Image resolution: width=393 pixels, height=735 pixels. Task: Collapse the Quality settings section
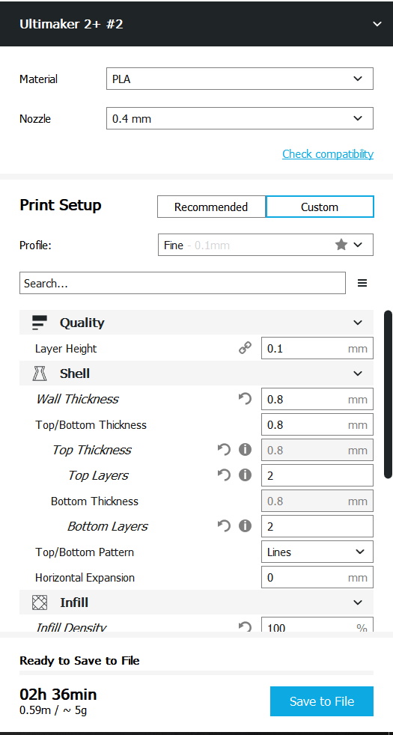(196, 323)
